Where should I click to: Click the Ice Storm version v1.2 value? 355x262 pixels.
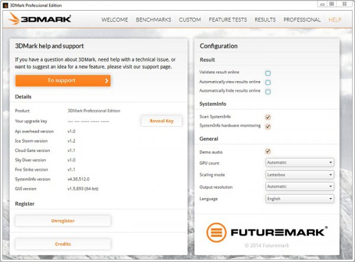[x=72, y=141]
